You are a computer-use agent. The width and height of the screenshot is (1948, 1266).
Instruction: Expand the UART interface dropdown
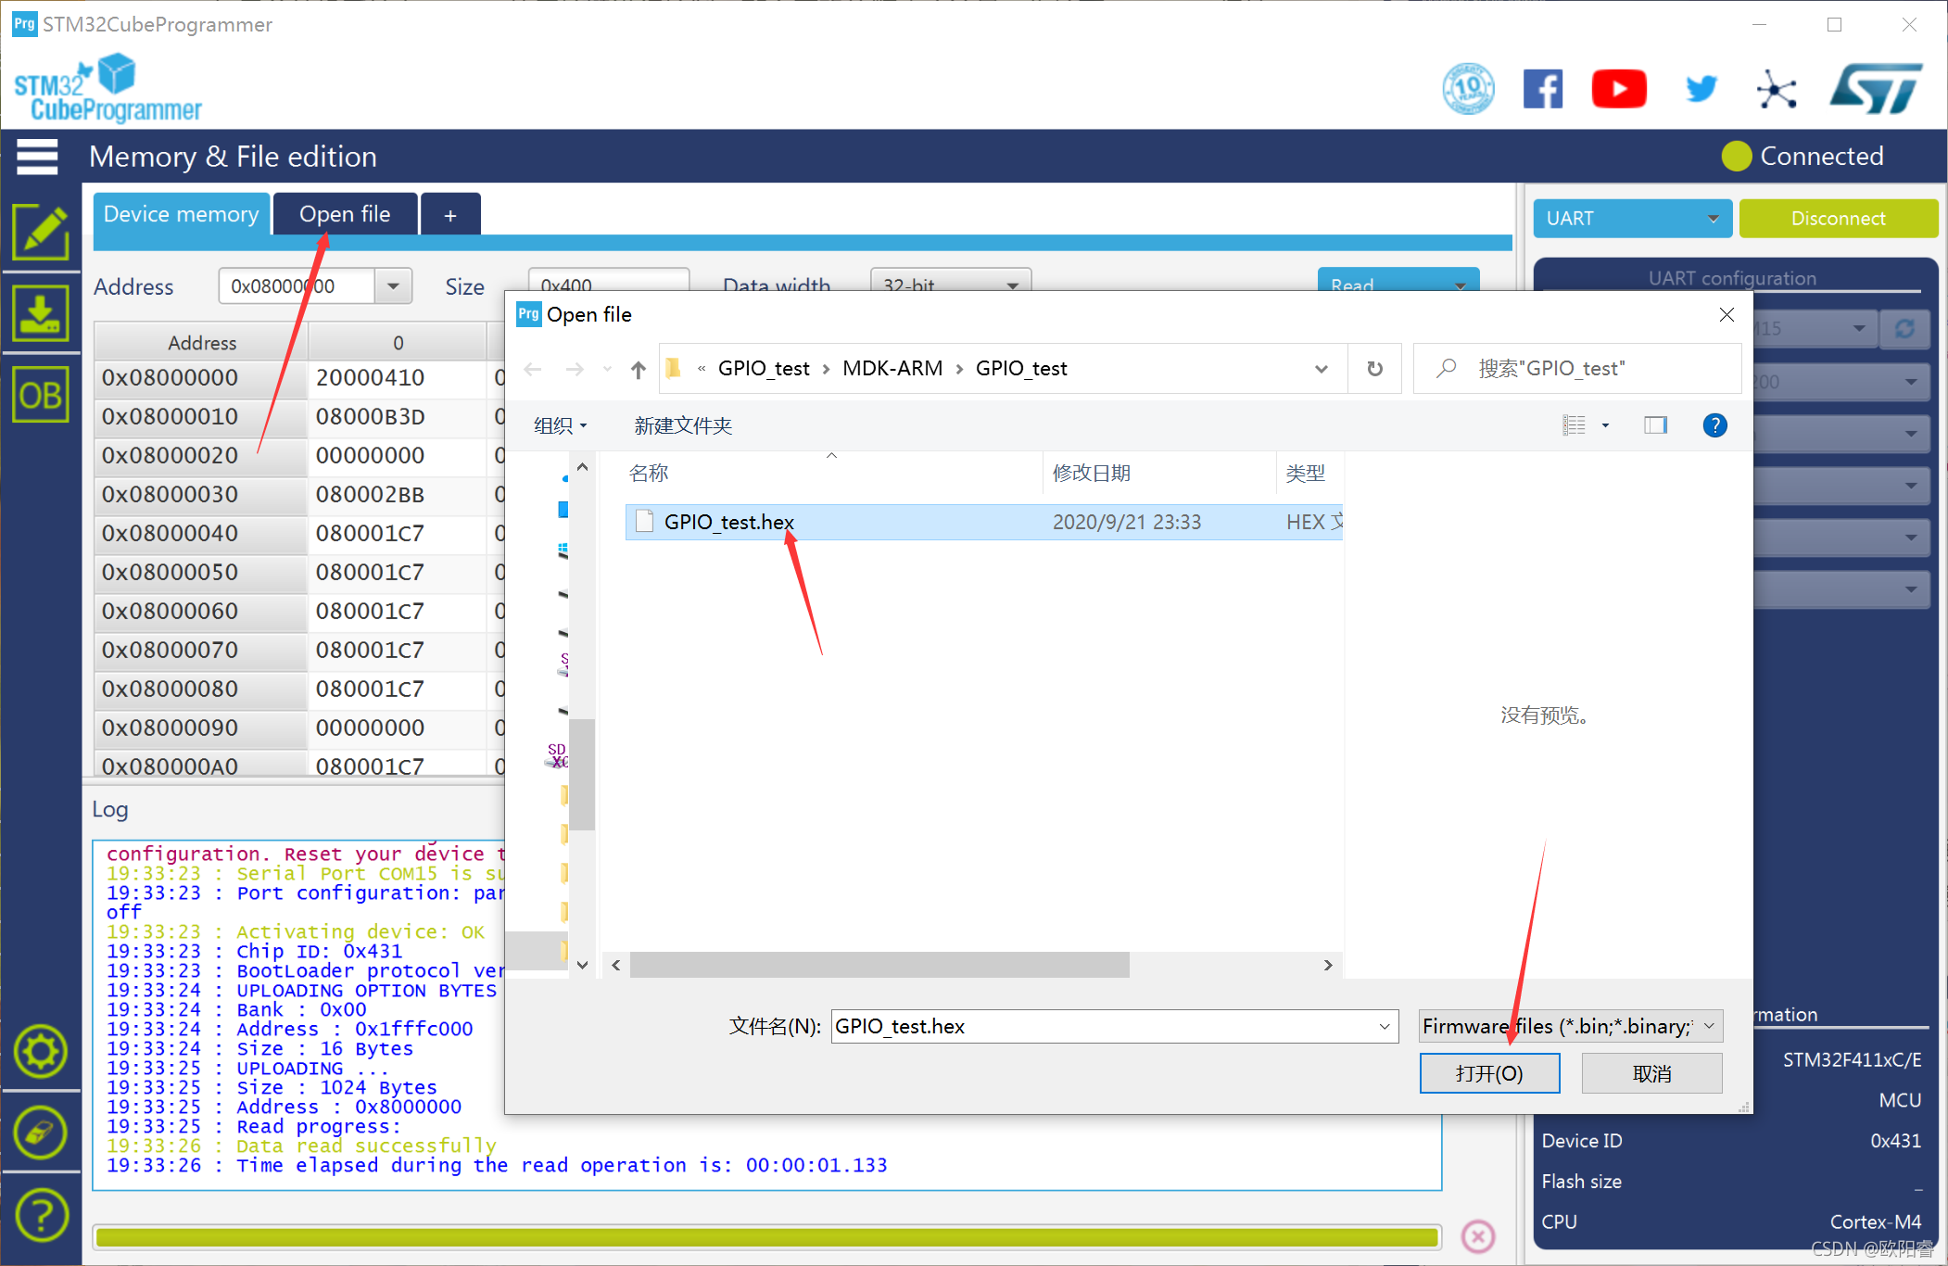coord(1631,219)
